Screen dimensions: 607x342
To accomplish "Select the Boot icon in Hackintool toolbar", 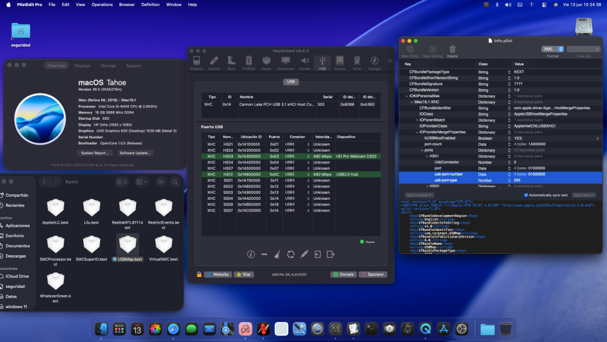I will coord(231,63).
